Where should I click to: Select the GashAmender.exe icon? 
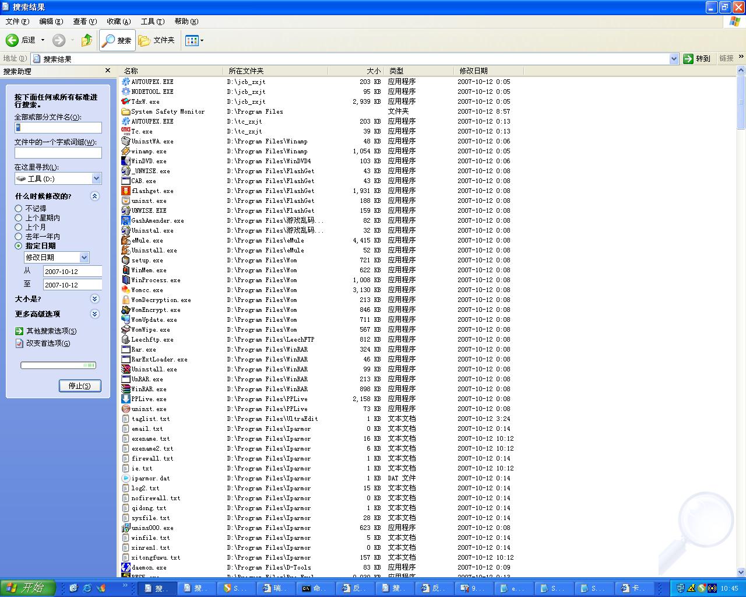[126, 220]
